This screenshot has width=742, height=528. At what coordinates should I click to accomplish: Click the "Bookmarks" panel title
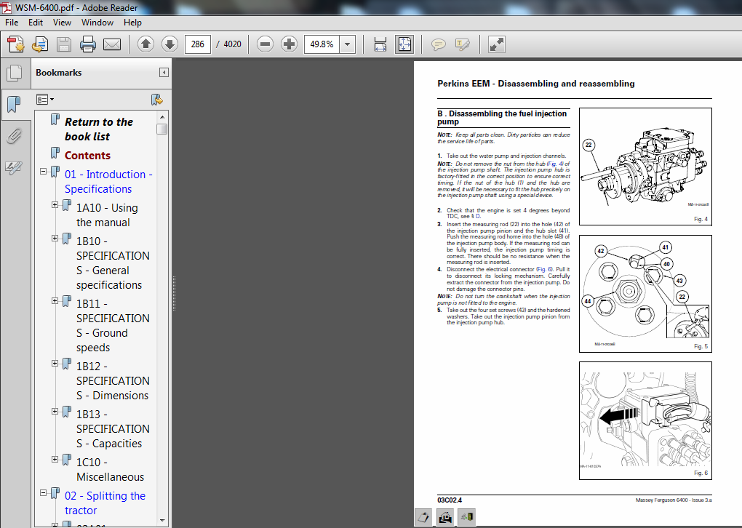tap(59, 73)
